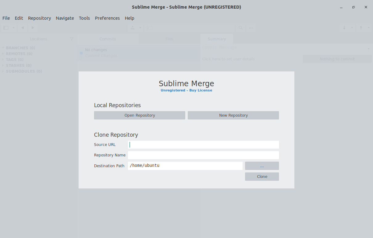Image resolution: width=373 pixels, height=238 pixels.
Task: Open the side bar layout dropdown arrow
Action: 14,28
